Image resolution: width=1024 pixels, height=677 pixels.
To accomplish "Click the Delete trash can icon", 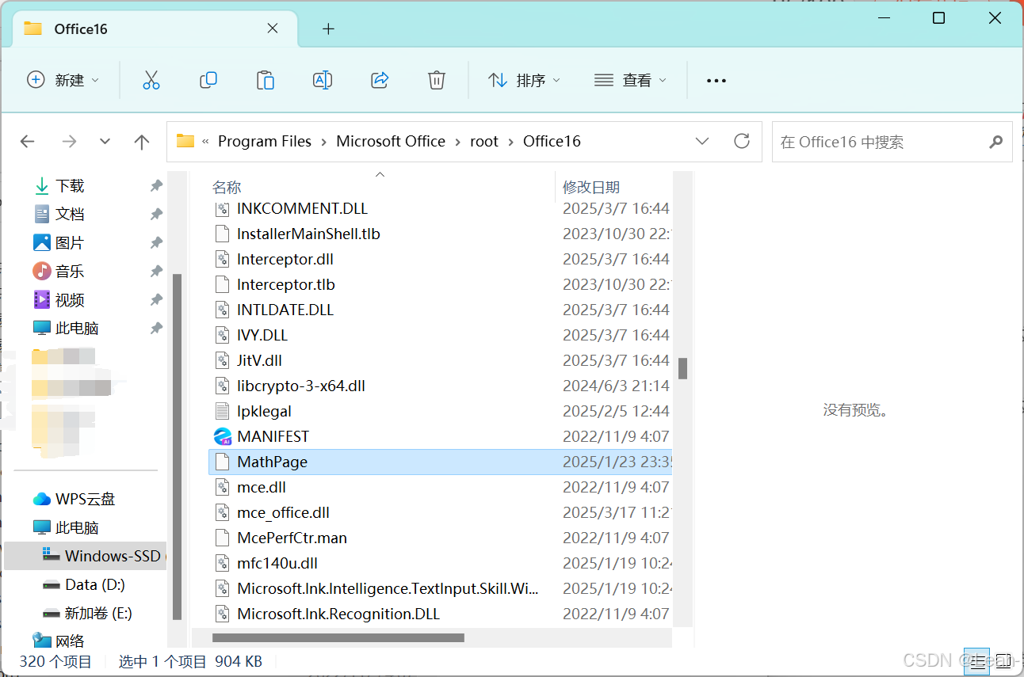I will pyautogui.click(x=437, y=80).
